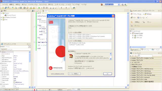Open the プロジェクト(P) menu
Image resolution: width=162 pixels, height=91 pixels.
pos(43,5)
